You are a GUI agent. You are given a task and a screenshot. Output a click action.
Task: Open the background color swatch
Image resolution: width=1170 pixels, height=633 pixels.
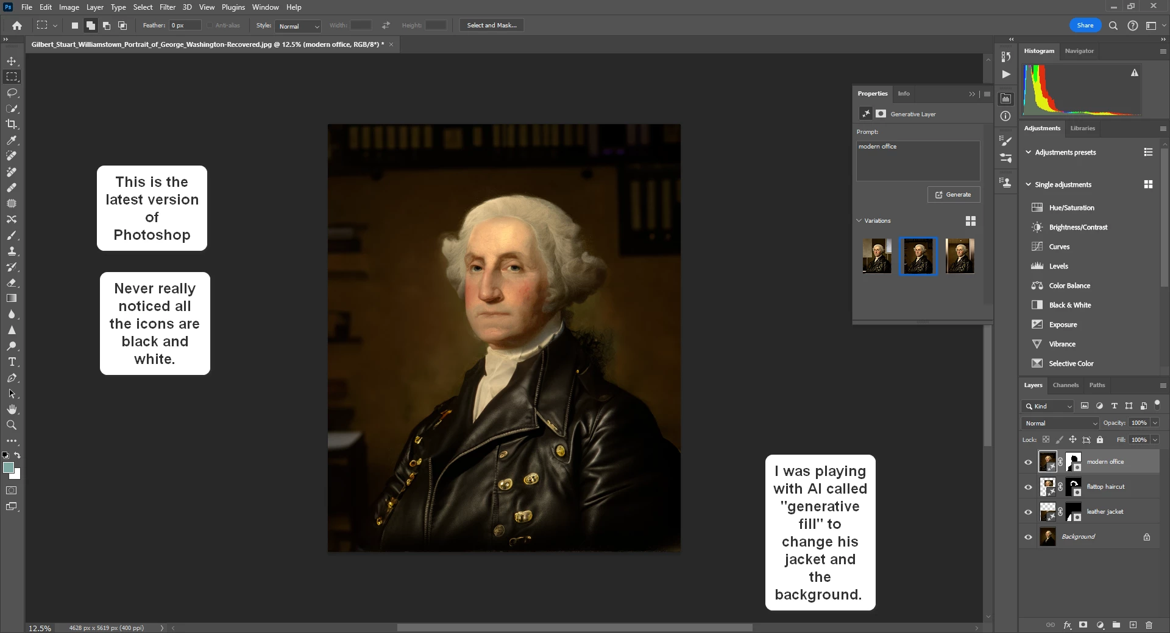17,475
